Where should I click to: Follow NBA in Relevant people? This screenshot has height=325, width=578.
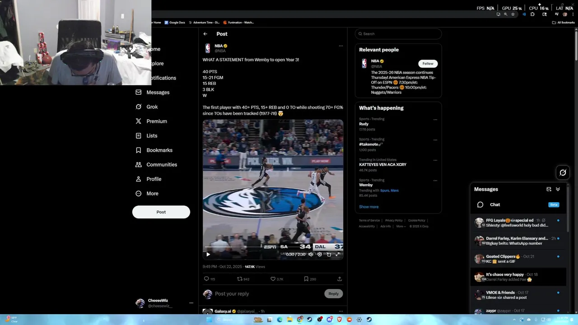pos(428,64)
